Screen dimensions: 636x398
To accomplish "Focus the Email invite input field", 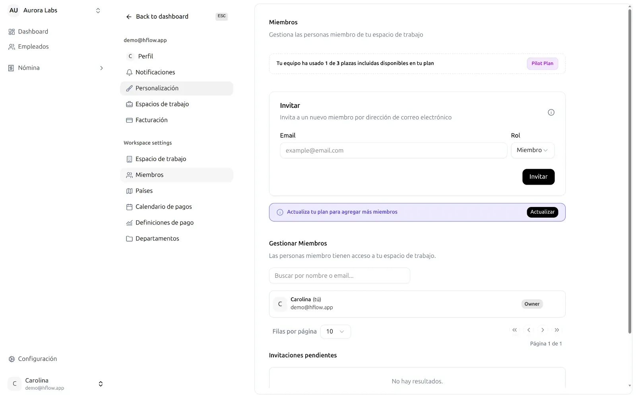I will (394, 150).
